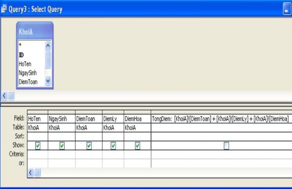292x189 pixels.
Task: Click Table cell KhoiA under DiemToan
Action: point(89,127)
